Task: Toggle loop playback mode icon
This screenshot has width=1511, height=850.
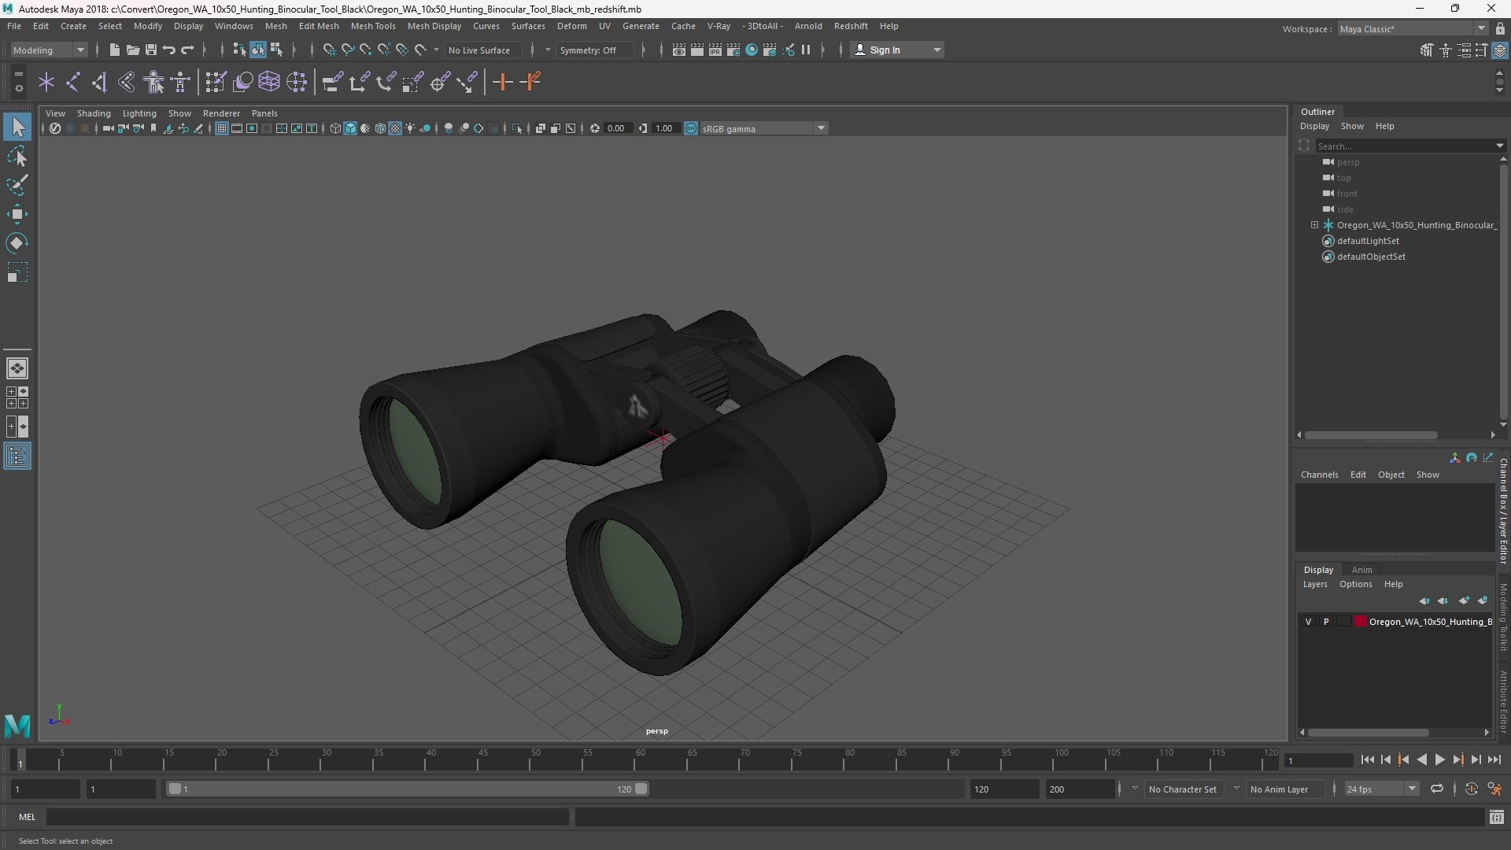Action: [1436, 789]
